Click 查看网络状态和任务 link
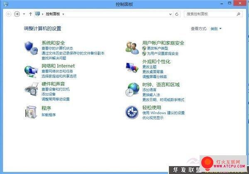 point(57,71)
